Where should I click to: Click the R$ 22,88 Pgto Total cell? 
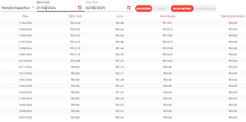[x=75, y=61]
